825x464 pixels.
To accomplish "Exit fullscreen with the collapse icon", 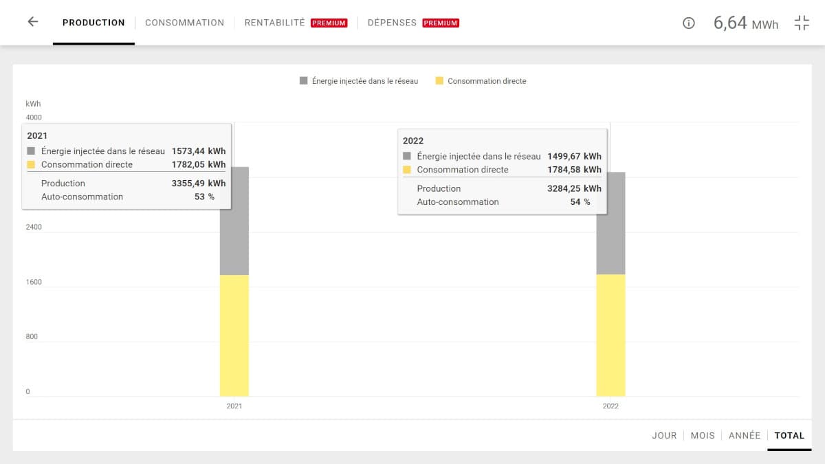I will click(x=802, y=23).
